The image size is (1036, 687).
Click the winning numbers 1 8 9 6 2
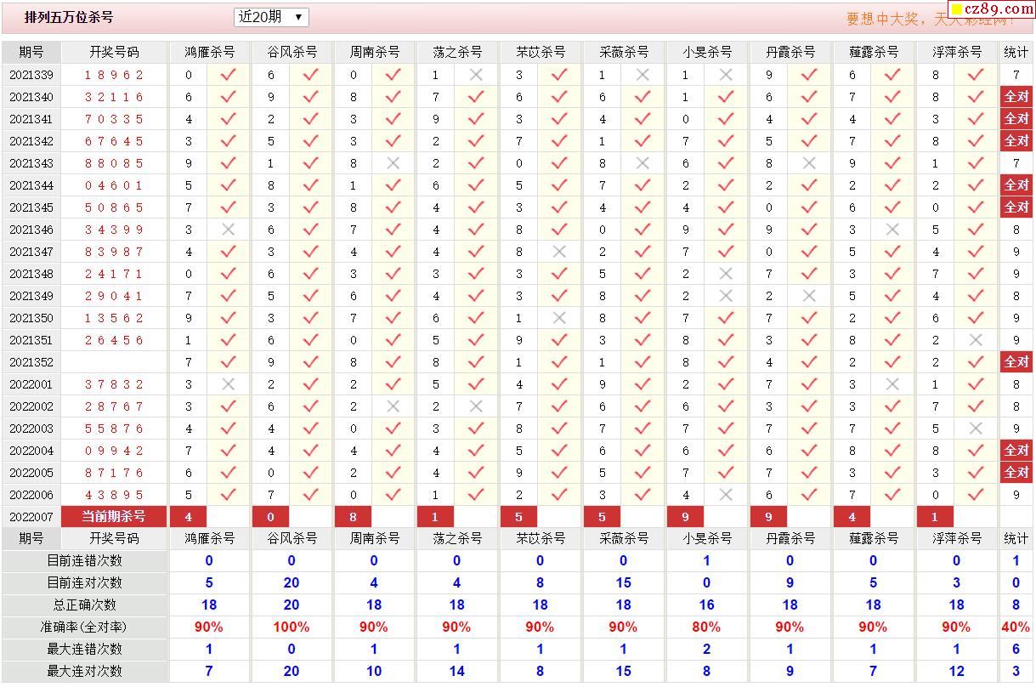tap(115, 75)
